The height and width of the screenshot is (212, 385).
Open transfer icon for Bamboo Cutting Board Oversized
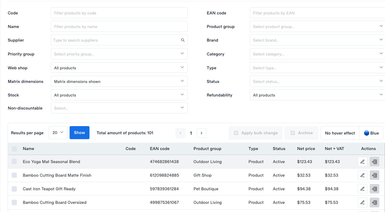tap(374, 202)
